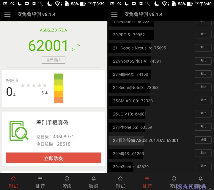Tap the info icon in left bottom bar
This screenshot has height=190, width=214.
(67, 178)
